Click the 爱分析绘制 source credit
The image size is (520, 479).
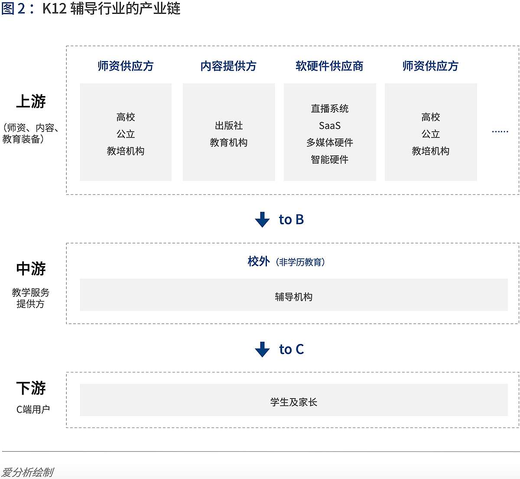(27, 472)
